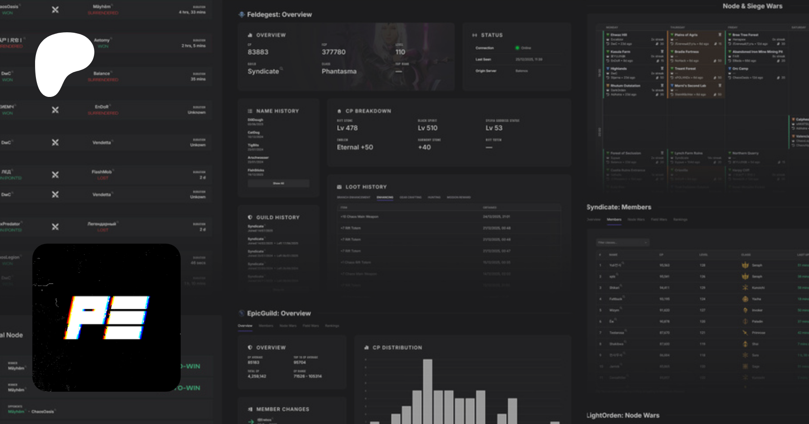Click the crossed swords icon beside Mayhem
The image size is (809, 424).
click(55, 10)
